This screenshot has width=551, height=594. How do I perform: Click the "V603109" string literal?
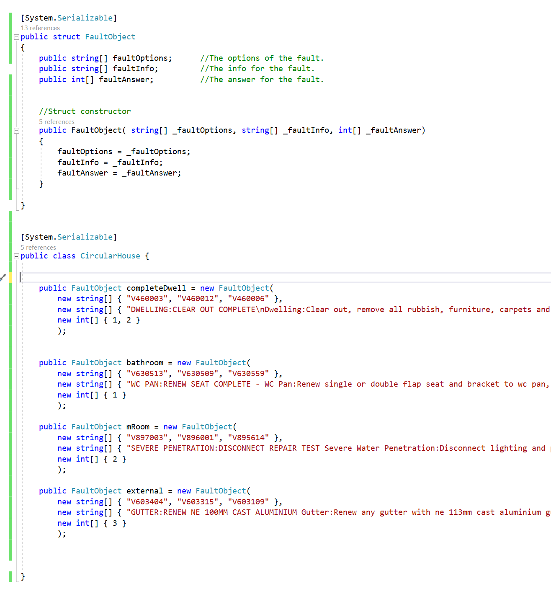[x=248, y=502]
